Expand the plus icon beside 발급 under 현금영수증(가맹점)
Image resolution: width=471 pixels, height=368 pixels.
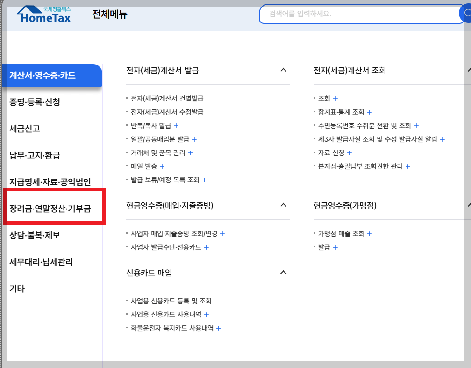coord(335,247)
